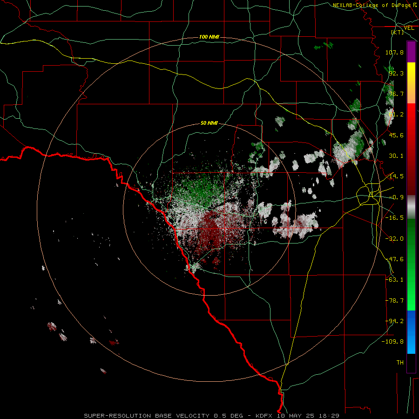Click the purple segment of the color bar

click(x=411, y=52)
